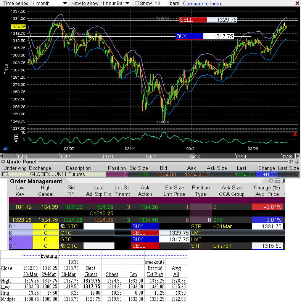Click chart BUY price box 1317.75
Screen dimensions: 301x302
coord(219,36)
